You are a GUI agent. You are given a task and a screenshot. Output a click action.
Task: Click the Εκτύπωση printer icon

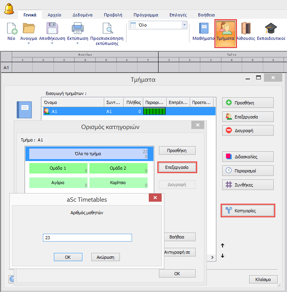click(77, 29)
